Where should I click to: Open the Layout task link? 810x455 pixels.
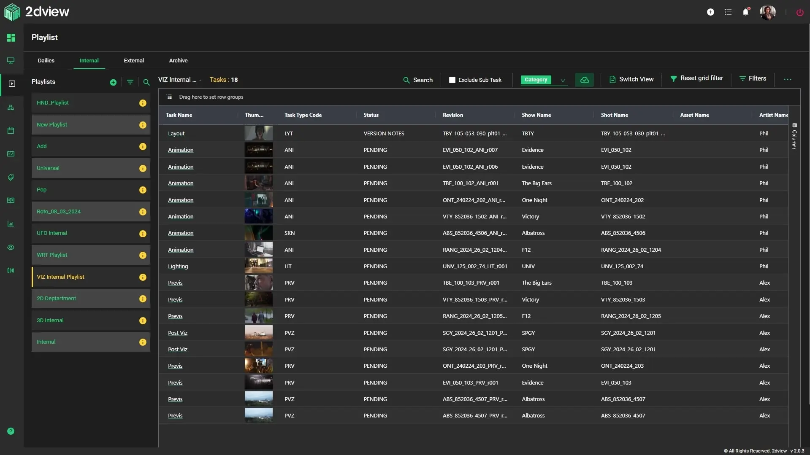tap(176, 134)
